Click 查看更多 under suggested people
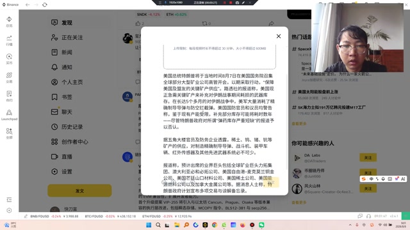The width and height of the screenshot is (410, 230). click(299, 203)
